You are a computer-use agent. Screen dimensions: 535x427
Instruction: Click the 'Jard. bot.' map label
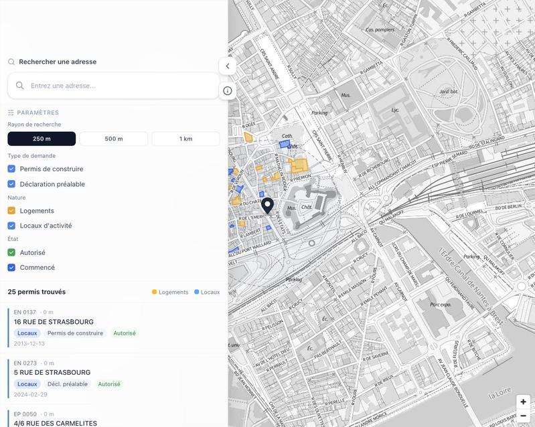449,92
